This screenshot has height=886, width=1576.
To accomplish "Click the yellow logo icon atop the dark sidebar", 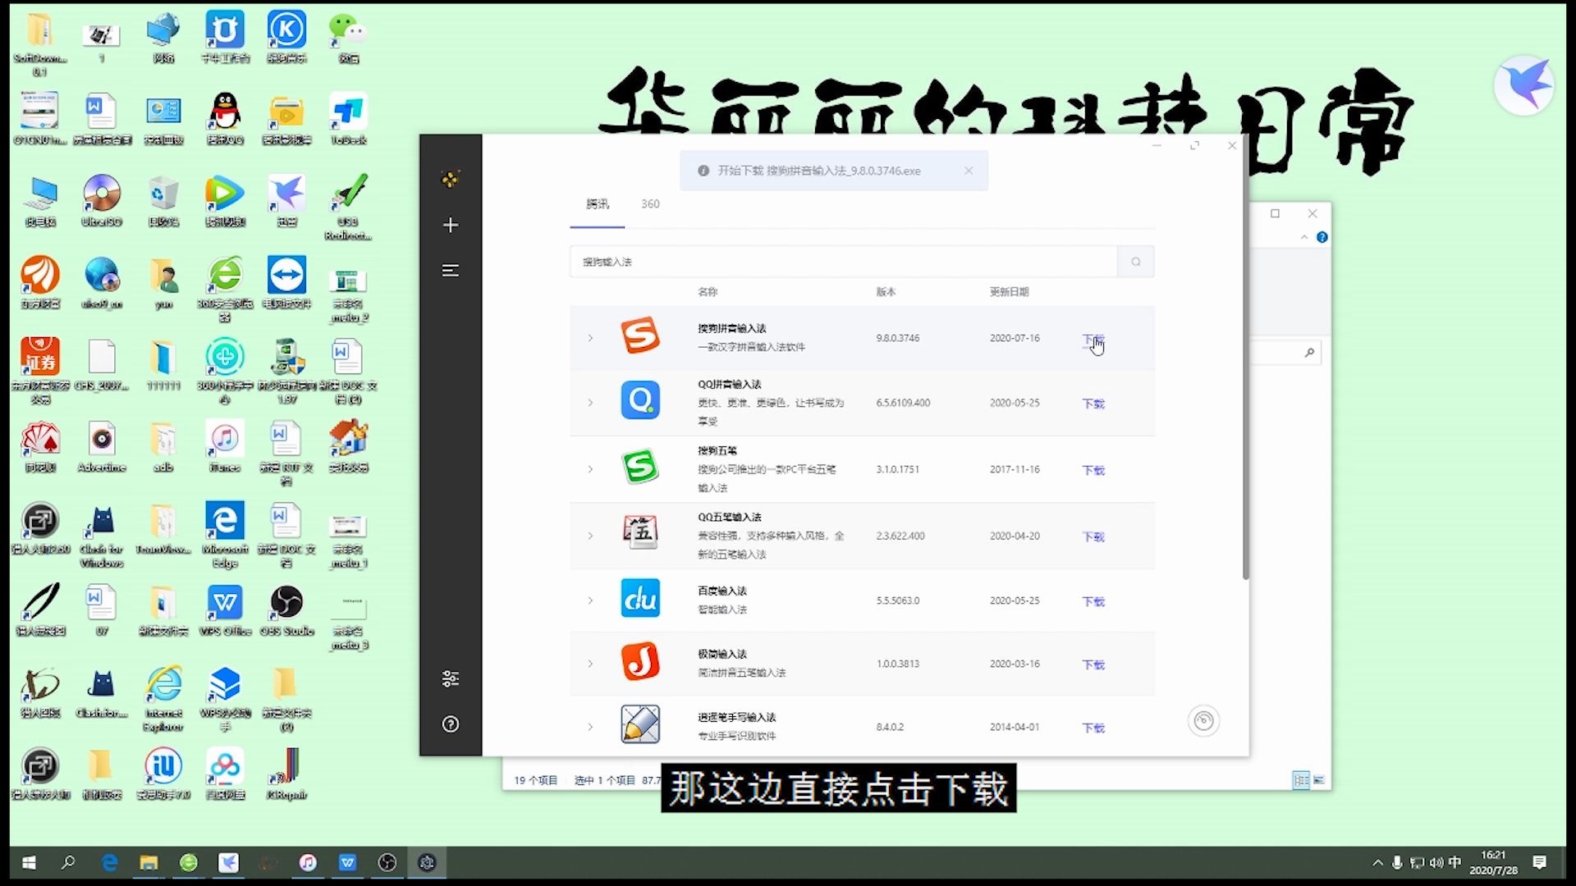I will pyautogui.click(x=450, y=179).
